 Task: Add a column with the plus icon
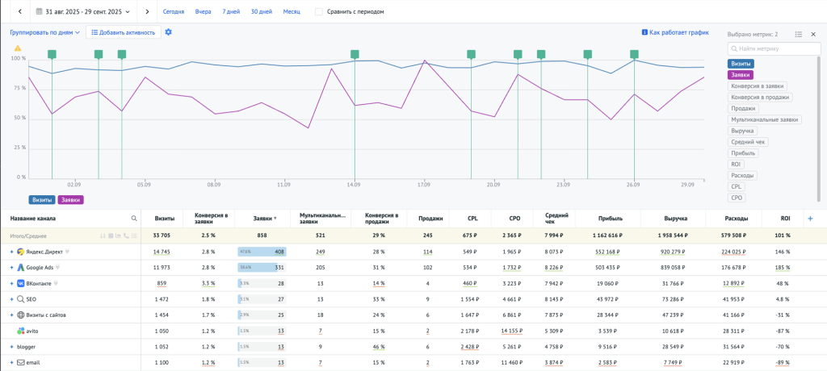(810, 219)
